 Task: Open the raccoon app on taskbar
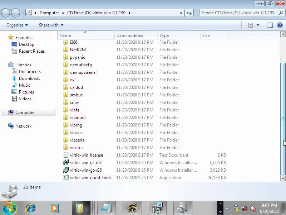click(132, 208)
